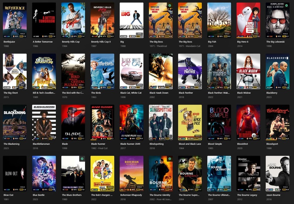Viewport: 294px width, 204px height.
Task: Click the 'Big Hero 6' title link
Action: [243, 41]
